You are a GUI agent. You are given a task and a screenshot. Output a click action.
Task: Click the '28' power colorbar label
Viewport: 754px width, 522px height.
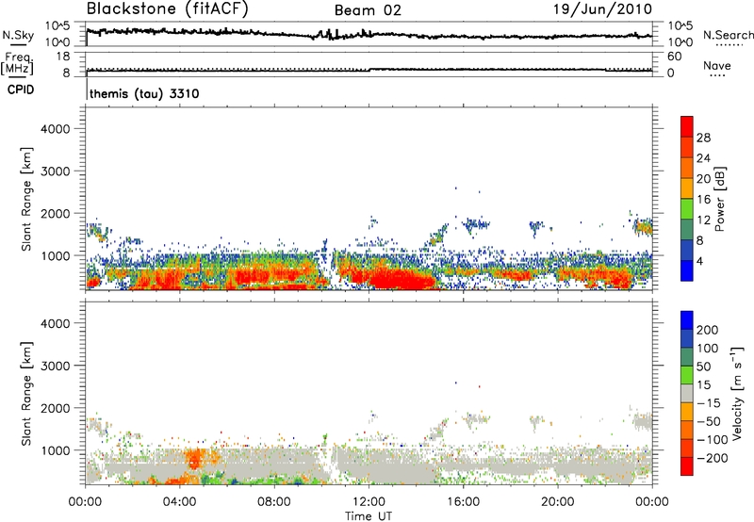[x=703, y=138]
